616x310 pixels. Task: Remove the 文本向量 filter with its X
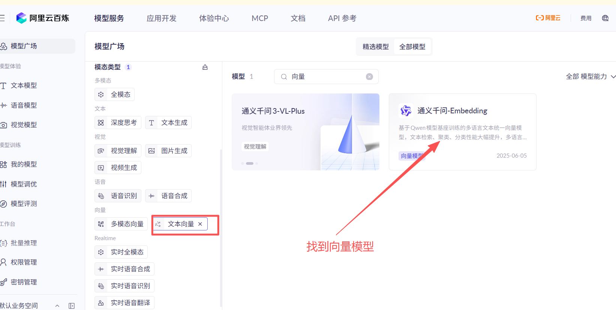[x=200, y=224]
